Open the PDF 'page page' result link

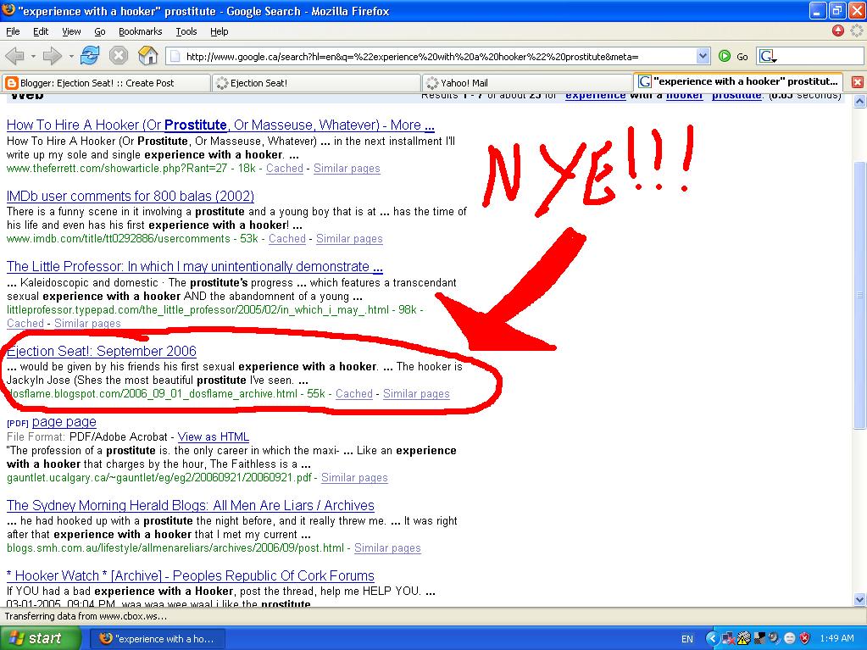point(64,422)
